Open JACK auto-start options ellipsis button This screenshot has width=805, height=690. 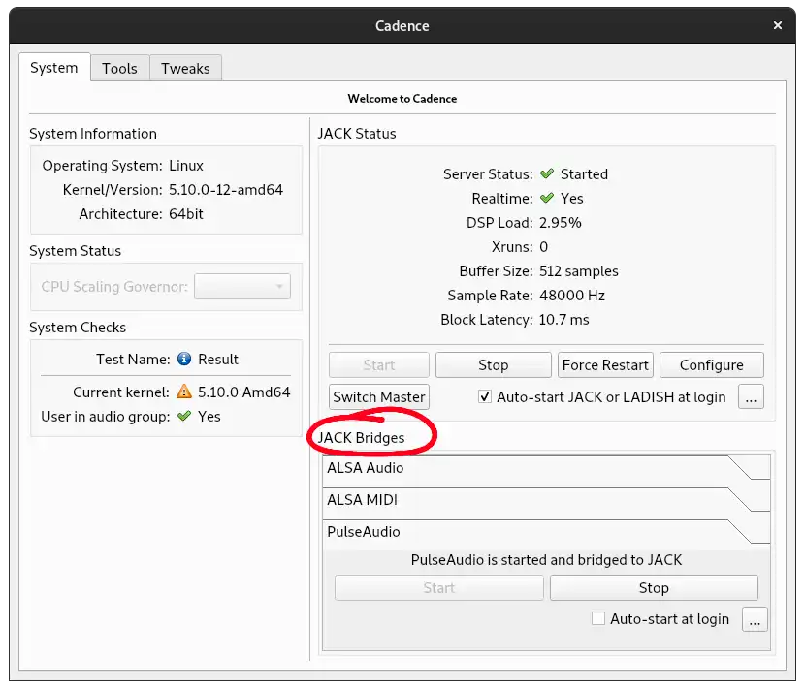(x=751, y=396)
